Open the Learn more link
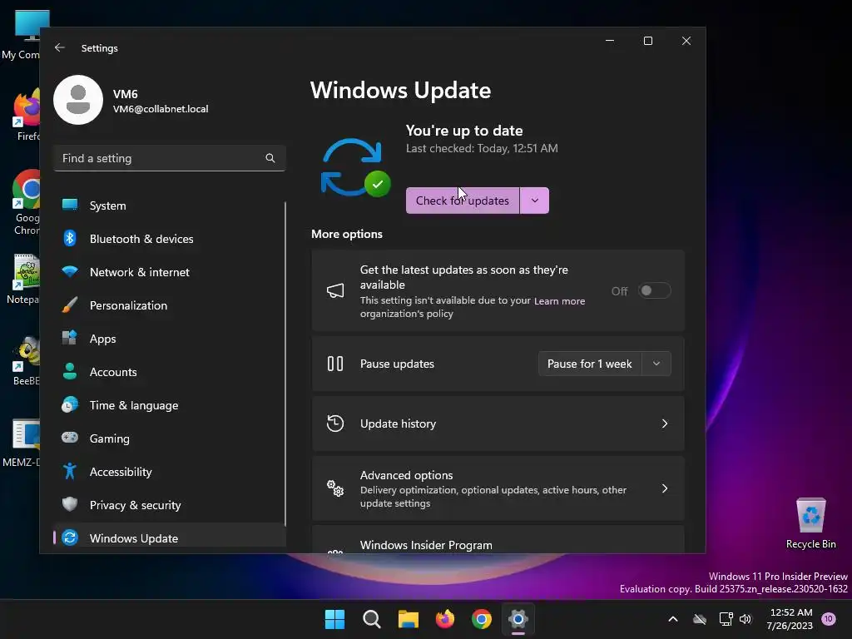Image resolution: width=852 pixels, height=639 pixels. (x=559, y=301)
